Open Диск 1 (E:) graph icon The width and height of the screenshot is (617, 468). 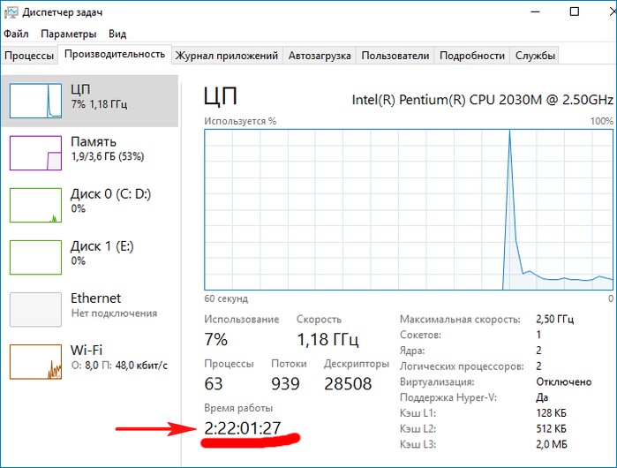(35, 256)
